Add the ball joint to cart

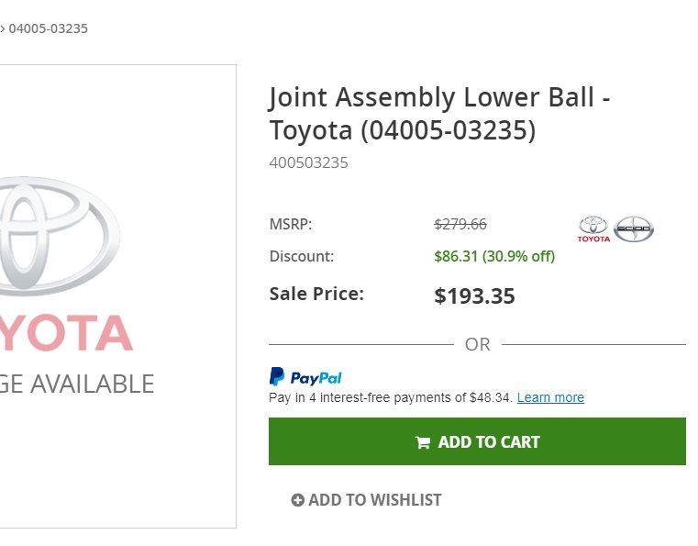point(477,441)
